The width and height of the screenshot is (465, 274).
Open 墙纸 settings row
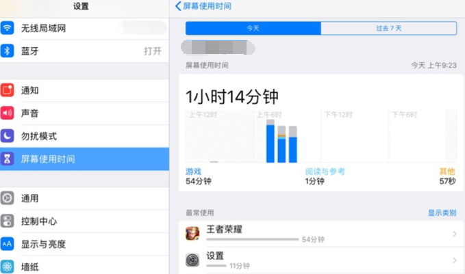coord(84,266)
